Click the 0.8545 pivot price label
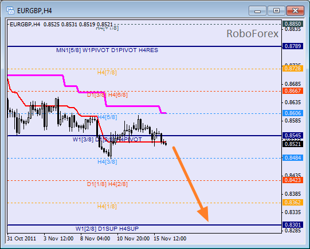The width and height of the screenshot is (310, 249). [x=293, y=136]
